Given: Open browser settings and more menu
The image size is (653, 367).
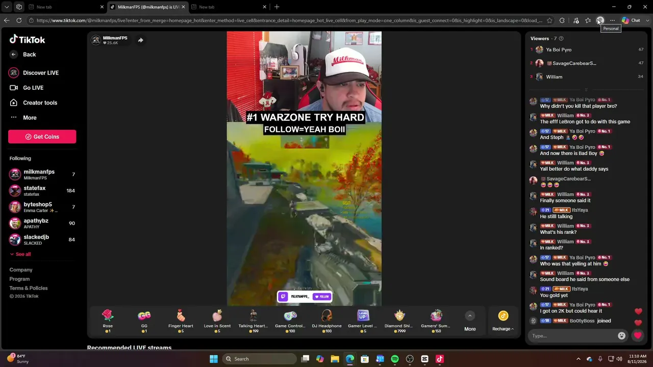Looking at the screenshot, I should pyautogui.click(x=612, y=20).
